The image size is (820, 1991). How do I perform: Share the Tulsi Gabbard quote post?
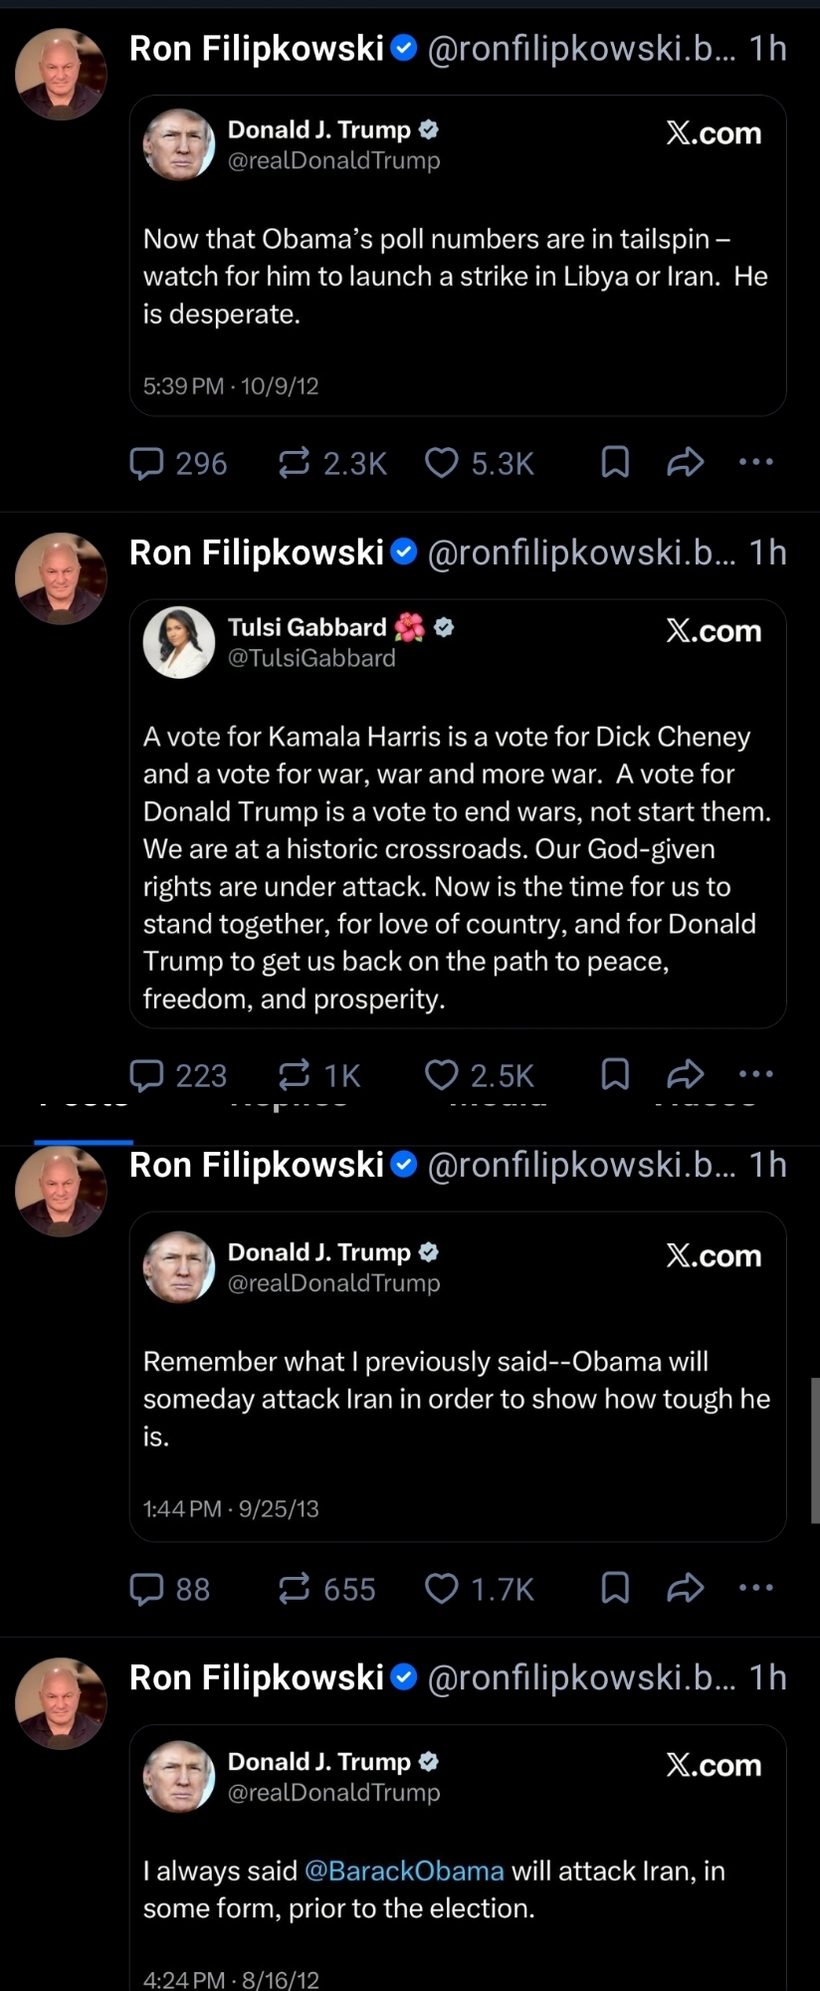coord(686,1074)
